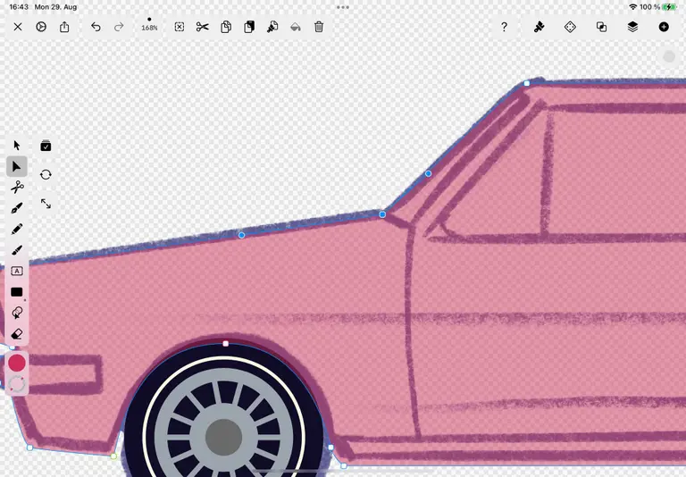686x477 pixels.
Task: Tap the battery indicator in the status bar
Action: (x=669, y=7)
